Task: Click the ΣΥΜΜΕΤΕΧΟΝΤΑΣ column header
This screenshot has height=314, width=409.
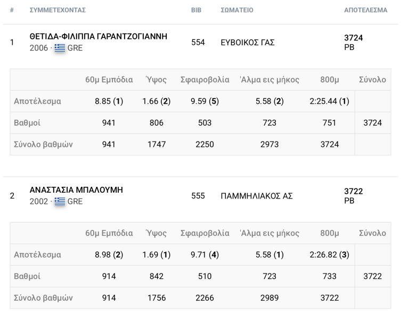Action: coord(58,10)
